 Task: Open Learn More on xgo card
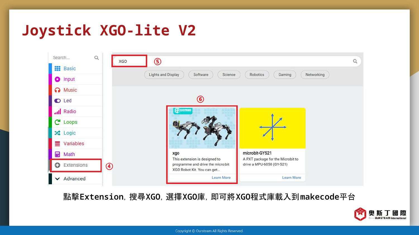coord(221,178)
